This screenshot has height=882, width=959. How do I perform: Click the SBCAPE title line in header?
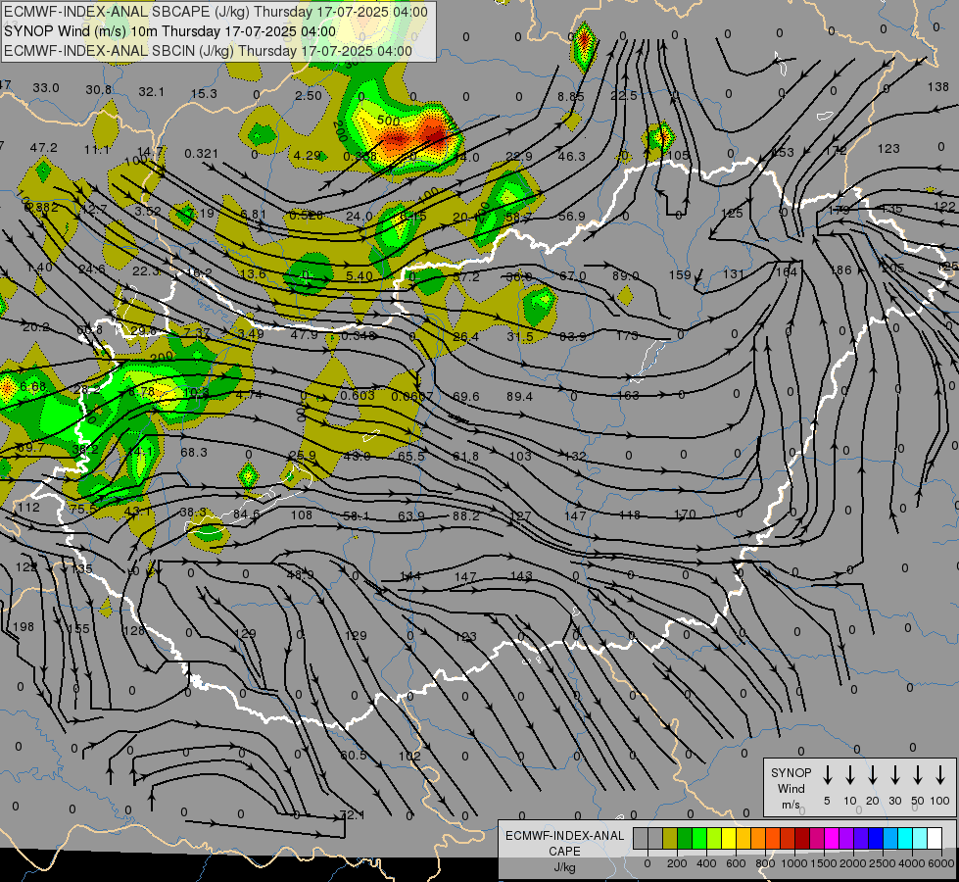click(216, 12)
